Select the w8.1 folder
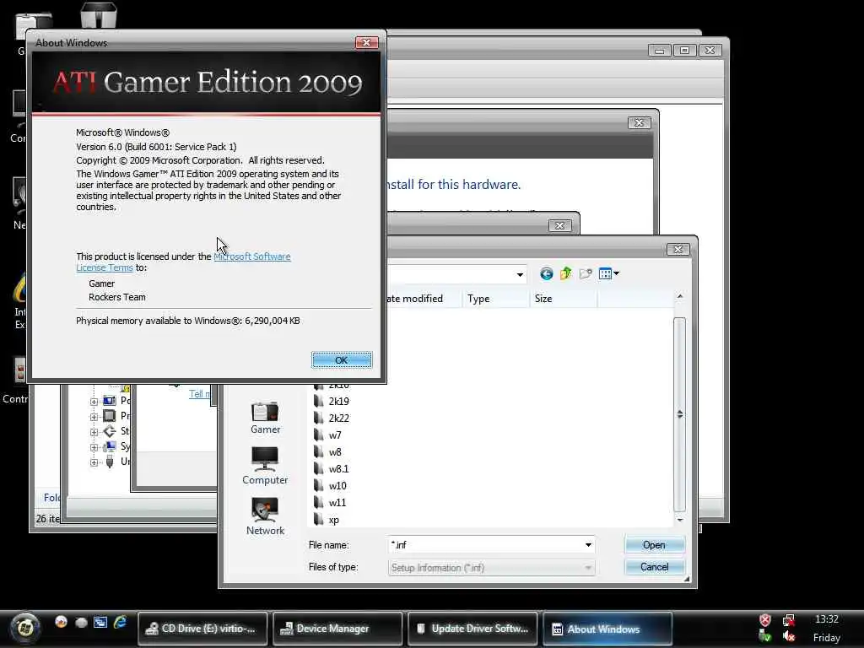Screen dimensions: 864x648 (338, 469)
